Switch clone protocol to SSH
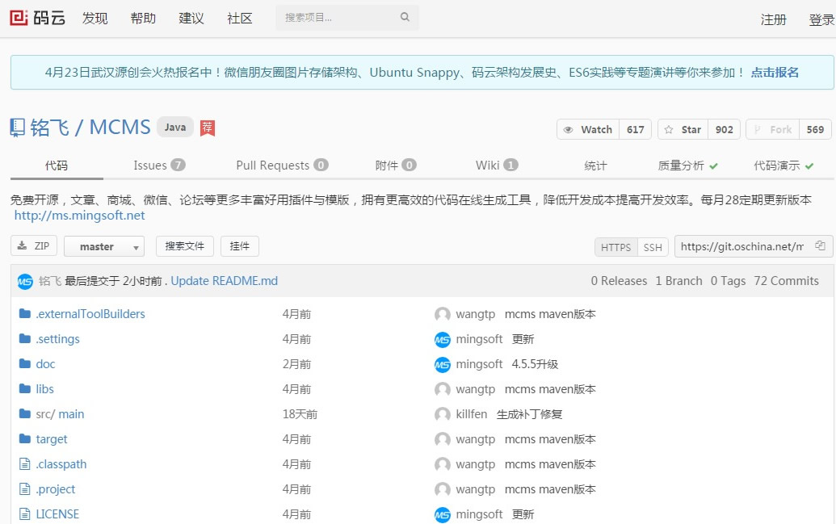 click(652, 247)
